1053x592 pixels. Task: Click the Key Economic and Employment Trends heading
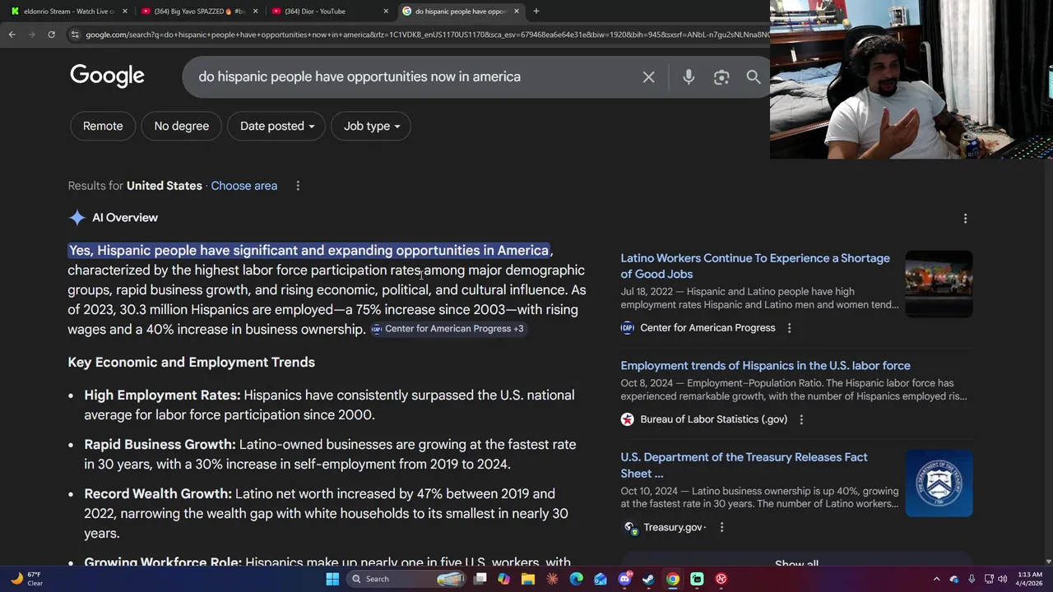coord(191,363)
